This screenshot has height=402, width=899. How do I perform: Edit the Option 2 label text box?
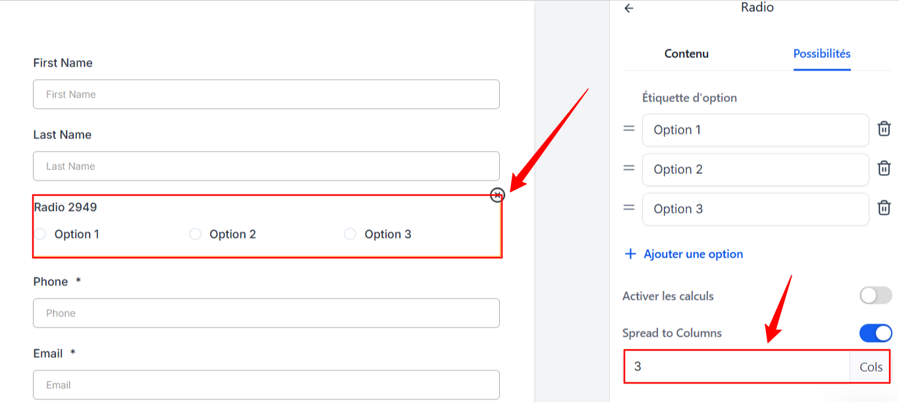[755, 169]
